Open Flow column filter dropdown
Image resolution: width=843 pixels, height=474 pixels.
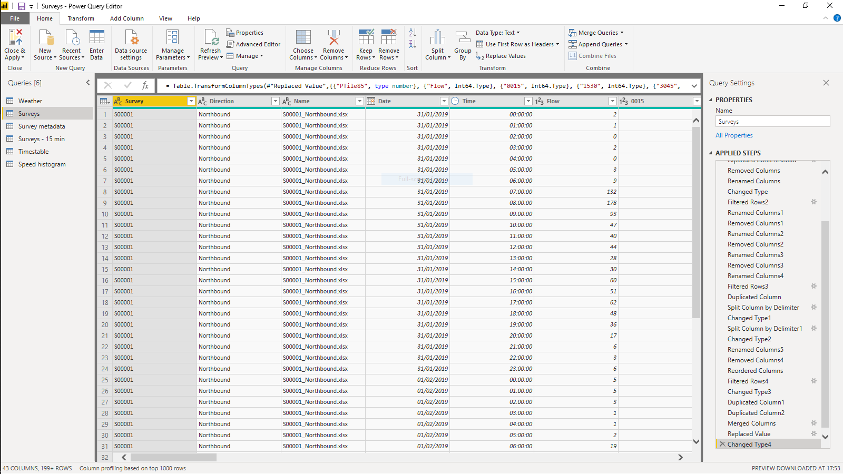612,101
